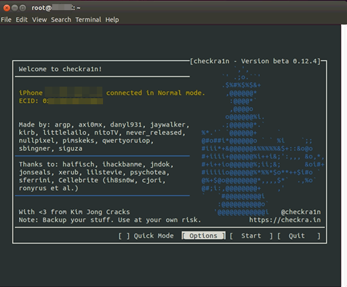Select the Options button
The image size is (347, 287).
203,236
